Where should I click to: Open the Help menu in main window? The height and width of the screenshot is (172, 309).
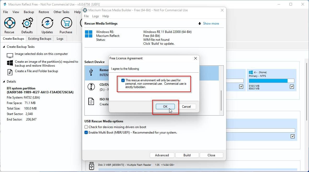[x=77, y=12]
